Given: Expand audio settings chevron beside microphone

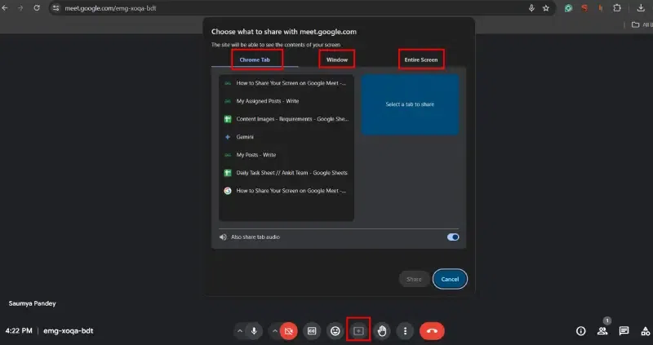Looking at the screenshot, I should [x=240, y=331].
